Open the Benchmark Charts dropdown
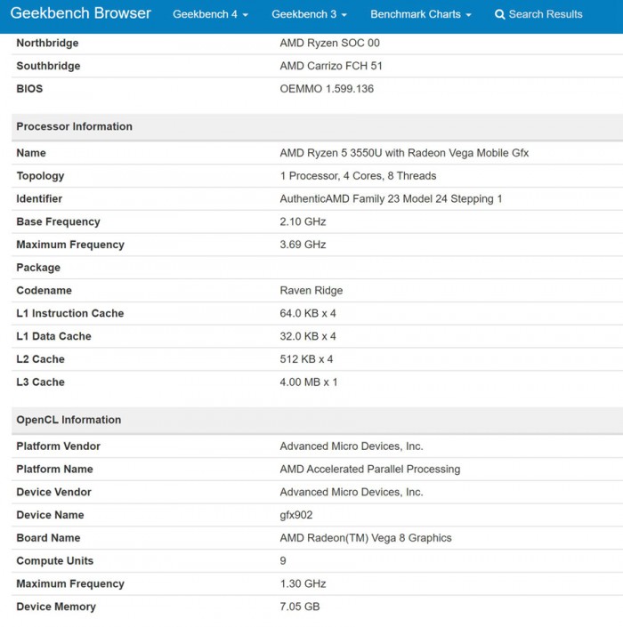Screen dimensions: 623x627 tap(420, 14)
